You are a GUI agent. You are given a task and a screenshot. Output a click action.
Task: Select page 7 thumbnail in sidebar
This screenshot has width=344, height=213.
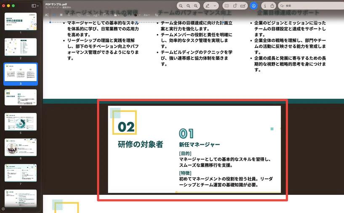tap(21, 173)
